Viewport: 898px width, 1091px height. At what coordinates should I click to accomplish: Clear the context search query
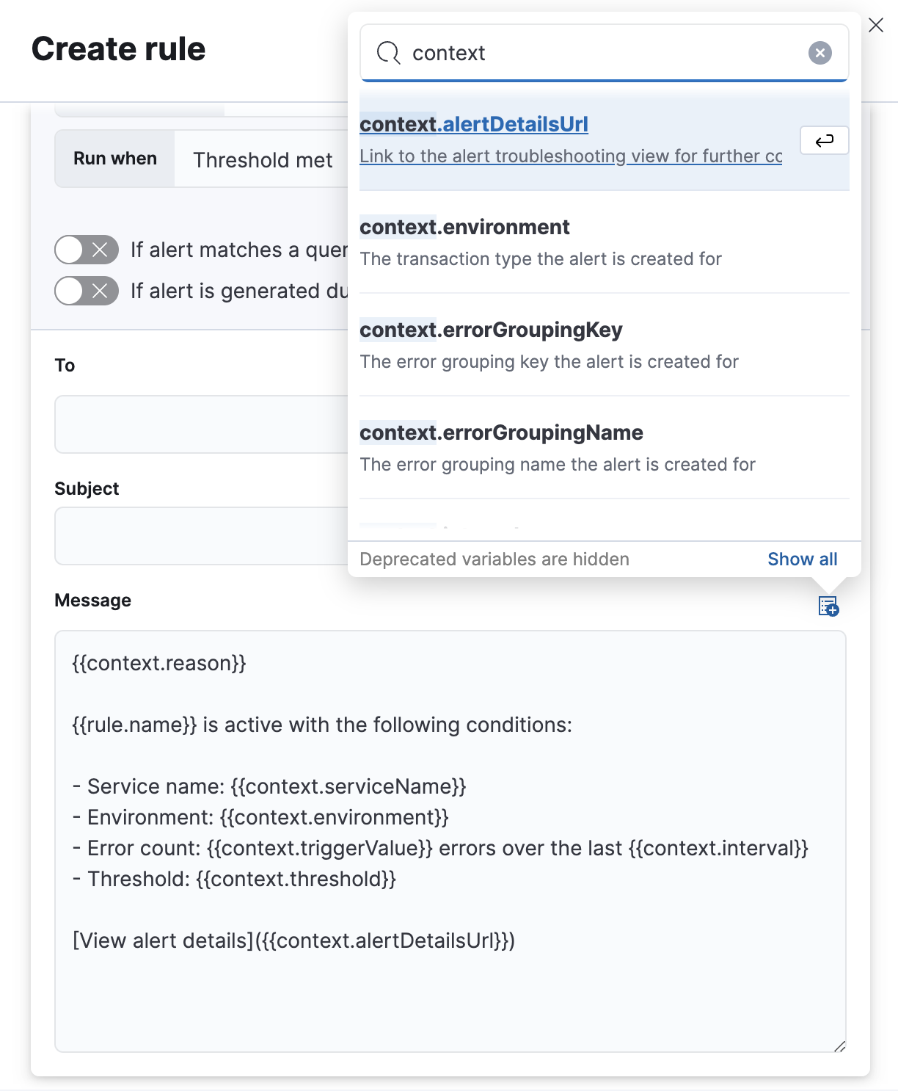click(x=819, y=52)
